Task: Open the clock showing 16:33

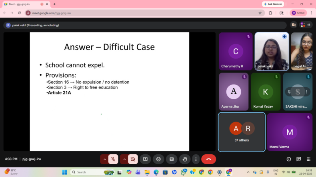Action: [306, 172]
